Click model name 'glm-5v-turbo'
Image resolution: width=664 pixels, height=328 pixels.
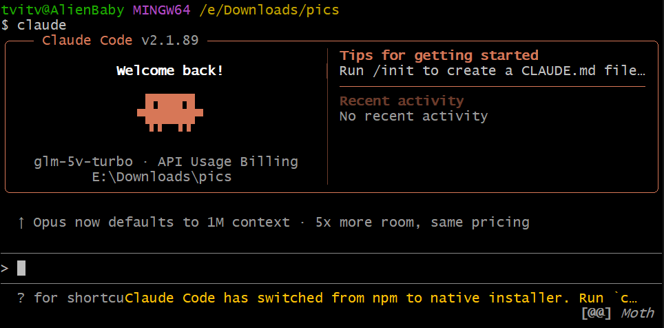(83, 162)
